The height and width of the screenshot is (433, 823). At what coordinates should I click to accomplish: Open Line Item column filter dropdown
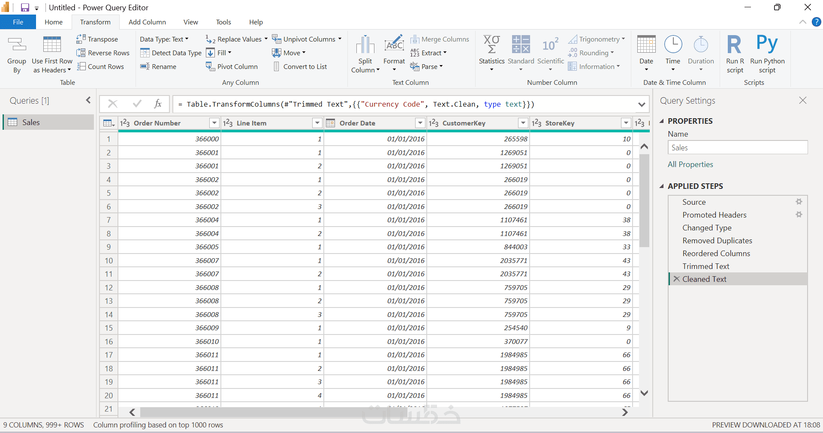coord(317,123)
